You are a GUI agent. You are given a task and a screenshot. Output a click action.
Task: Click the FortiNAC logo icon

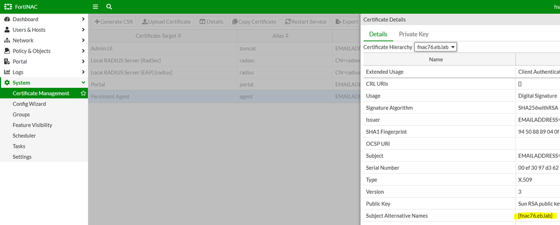pyautogui.click(x=8, y=7)
